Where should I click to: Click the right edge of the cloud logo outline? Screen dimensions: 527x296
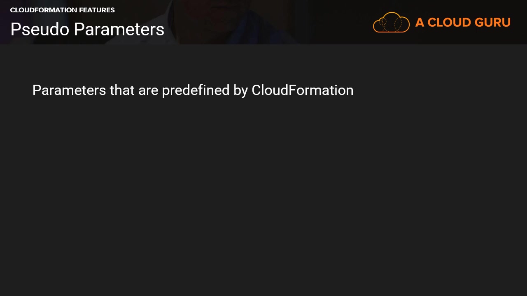click(x=408, y=24)
